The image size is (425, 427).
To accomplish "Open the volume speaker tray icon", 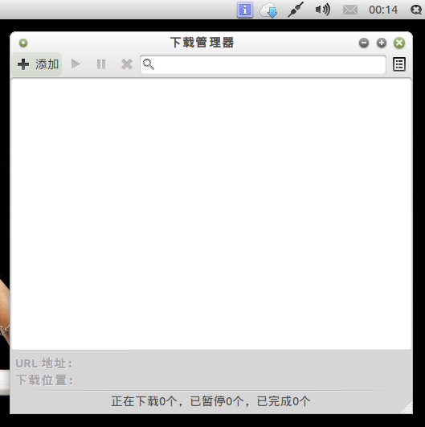I will coord(323,10).
